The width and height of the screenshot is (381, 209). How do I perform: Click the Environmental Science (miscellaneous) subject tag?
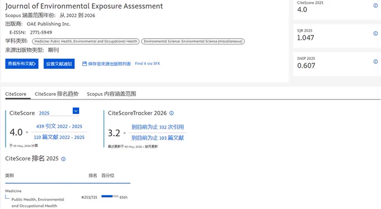[193, 41]
